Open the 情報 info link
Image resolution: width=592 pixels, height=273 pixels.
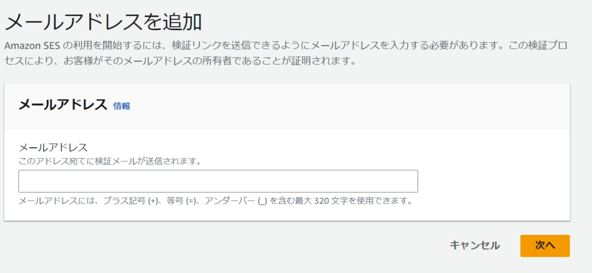(x=121, y=106)
